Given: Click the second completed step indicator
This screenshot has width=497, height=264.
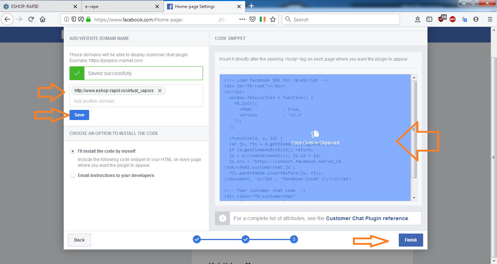Looking at the screenshot, I should click(x=246, y=239).
